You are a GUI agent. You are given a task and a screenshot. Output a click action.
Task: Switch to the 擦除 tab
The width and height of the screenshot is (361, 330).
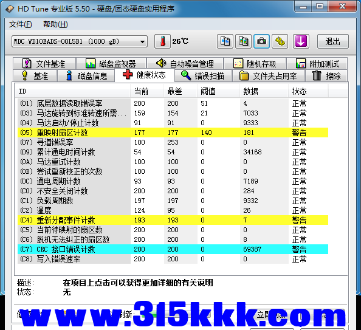pos(326,76)
